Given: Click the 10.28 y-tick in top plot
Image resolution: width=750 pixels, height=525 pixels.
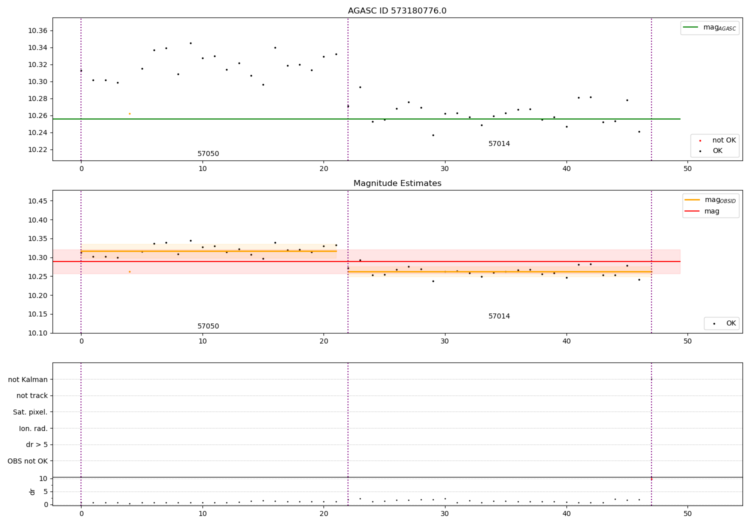Looking at the screenshot, I should [37, 99].
